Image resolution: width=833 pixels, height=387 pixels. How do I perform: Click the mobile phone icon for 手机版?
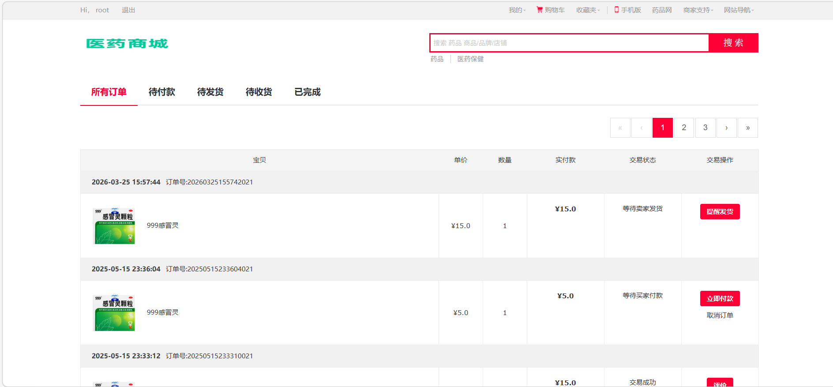pyautogui.click(x=616, y=10)
